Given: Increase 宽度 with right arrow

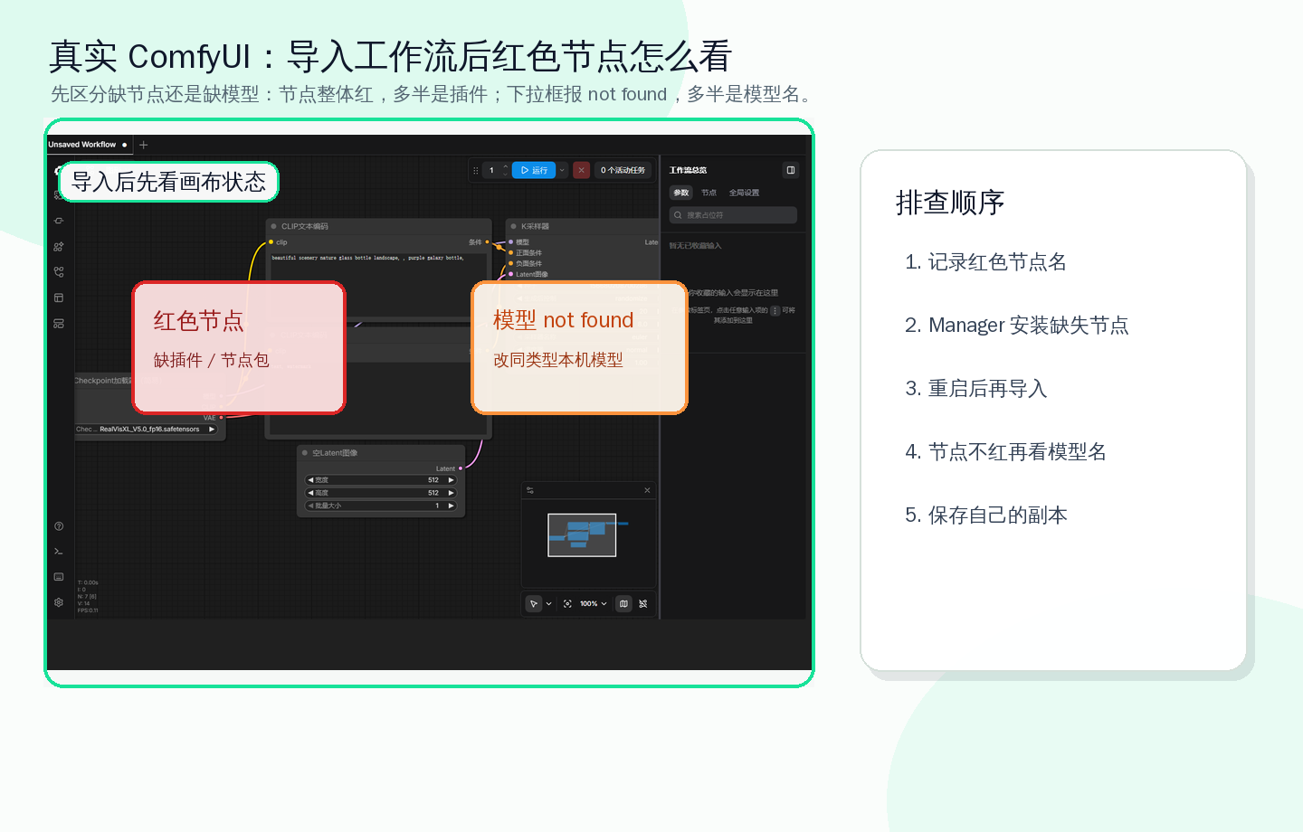Looking at the screenshot, I should [451, 480].
